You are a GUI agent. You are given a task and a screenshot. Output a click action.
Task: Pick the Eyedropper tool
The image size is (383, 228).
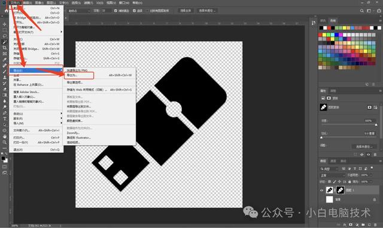(4, 60)
